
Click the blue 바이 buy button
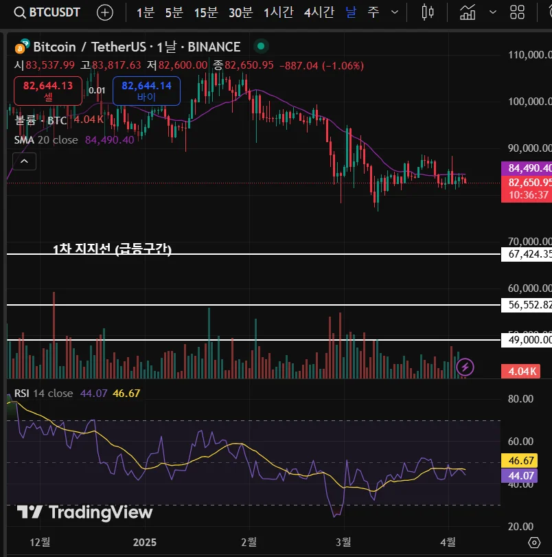[146, 91]
